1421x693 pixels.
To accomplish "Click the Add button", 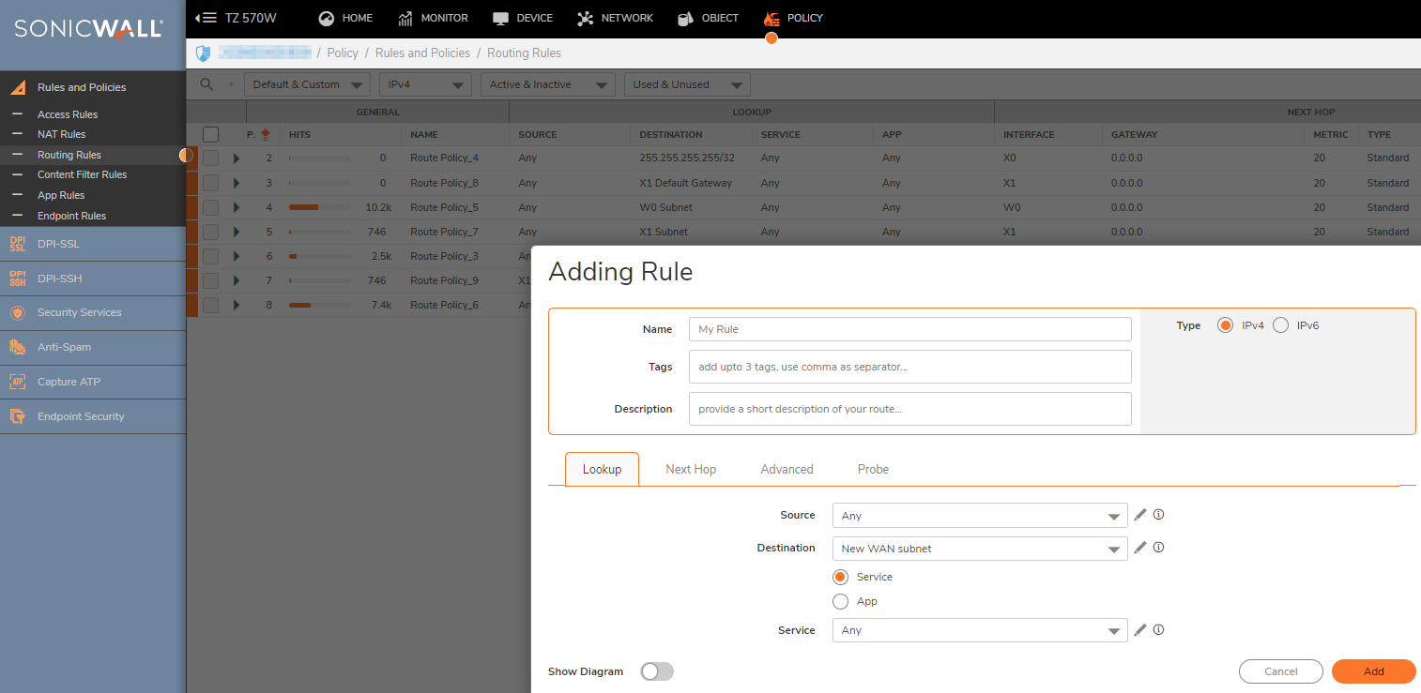I will tap(1374, 671).
